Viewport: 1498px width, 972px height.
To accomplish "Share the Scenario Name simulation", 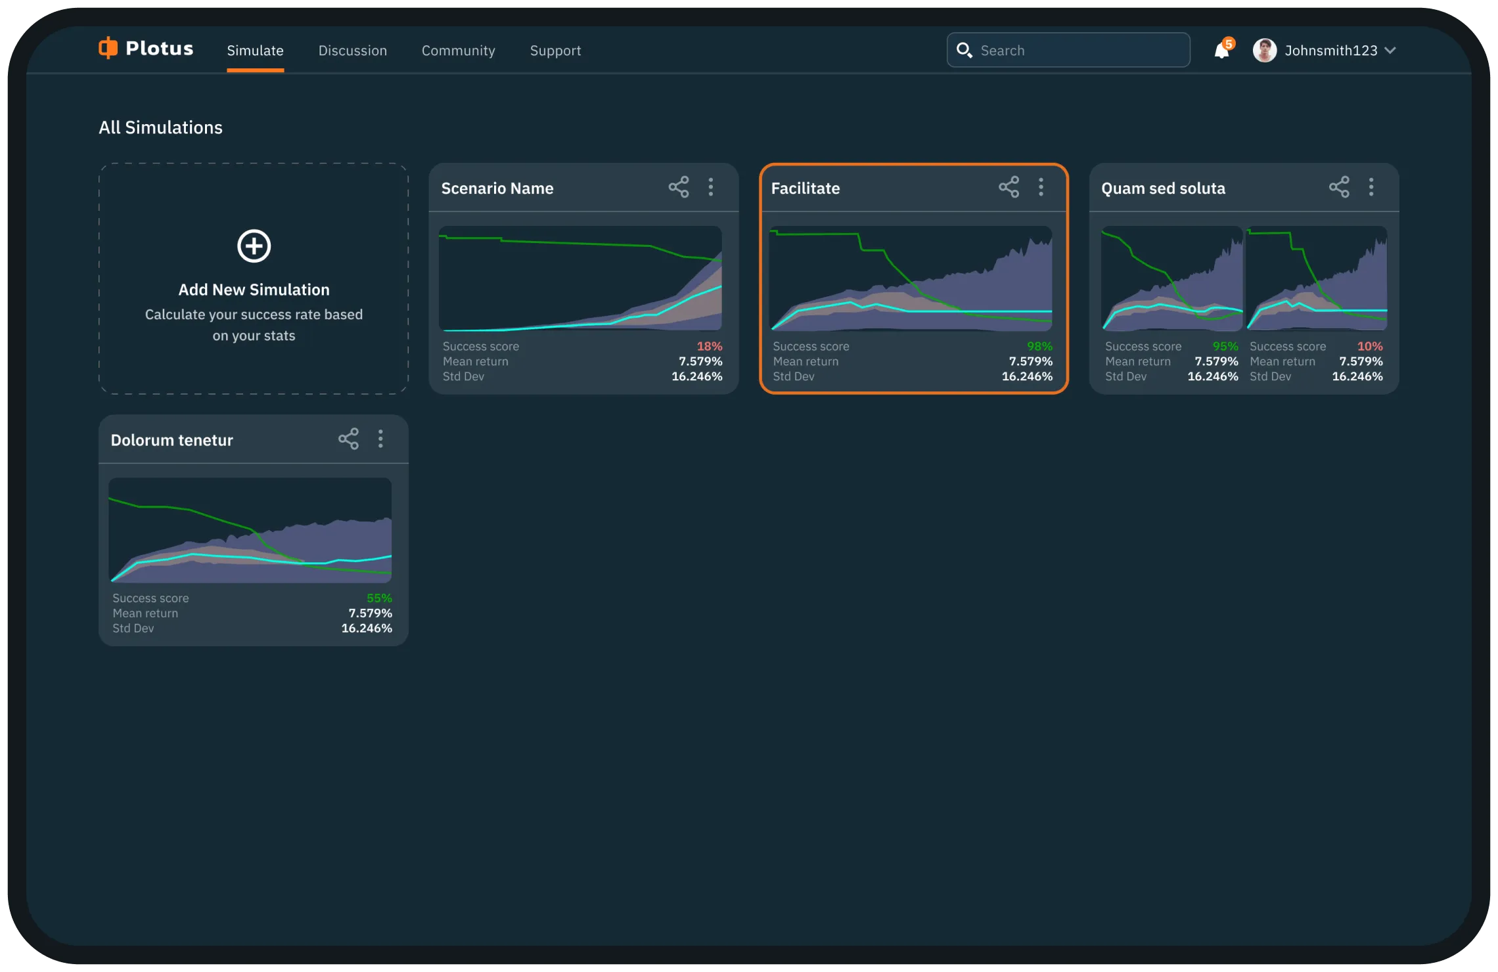I will click(679, 187).
